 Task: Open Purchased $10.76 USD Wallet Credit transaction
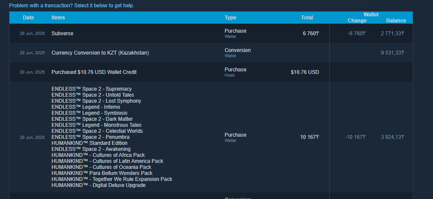point(211,72)
